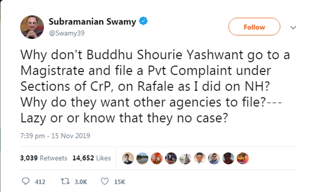Click the retweet arrows icon

65,181
